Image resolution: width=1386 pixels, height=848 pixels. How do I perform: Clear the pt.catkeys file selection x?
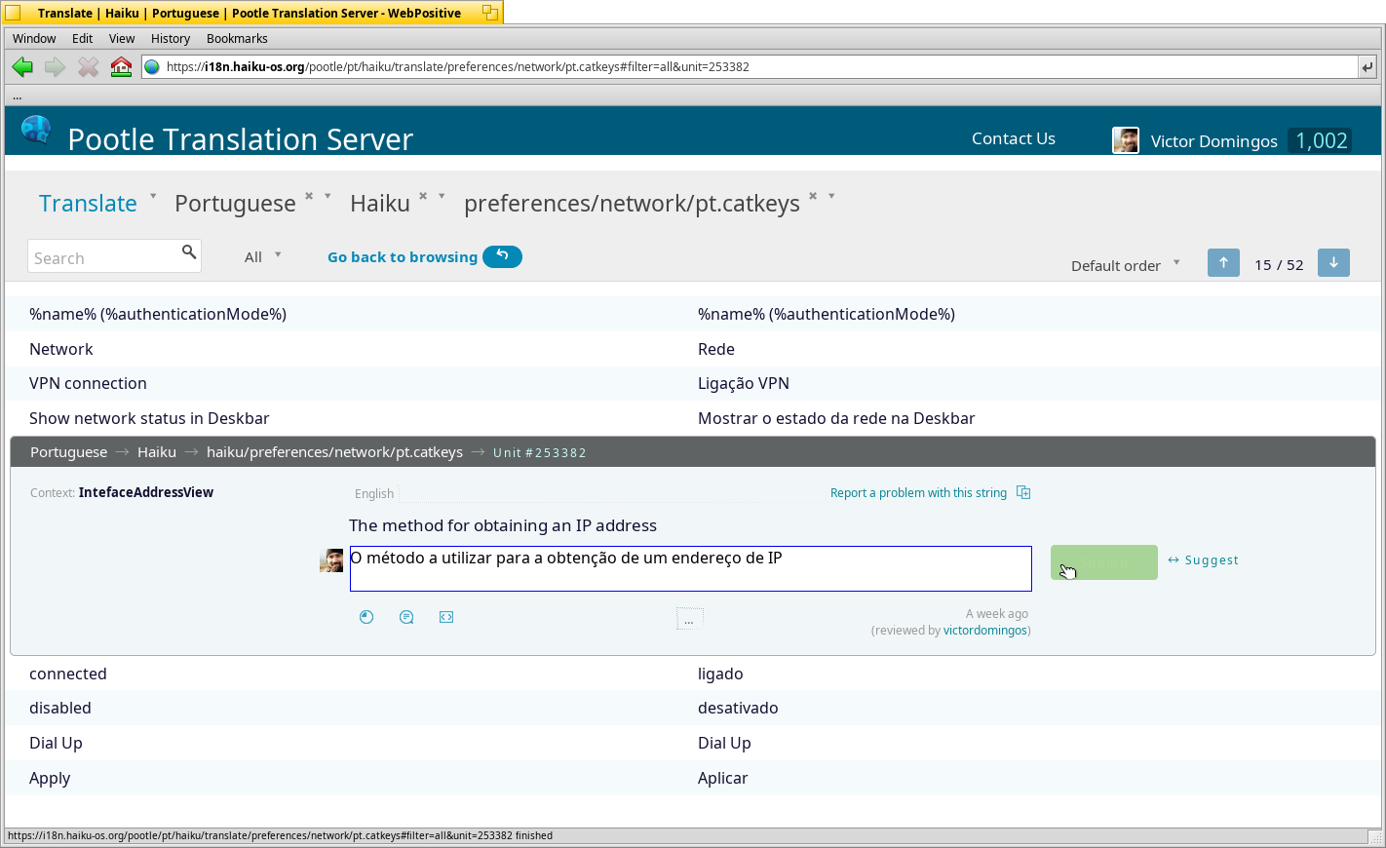pos(813,196)
